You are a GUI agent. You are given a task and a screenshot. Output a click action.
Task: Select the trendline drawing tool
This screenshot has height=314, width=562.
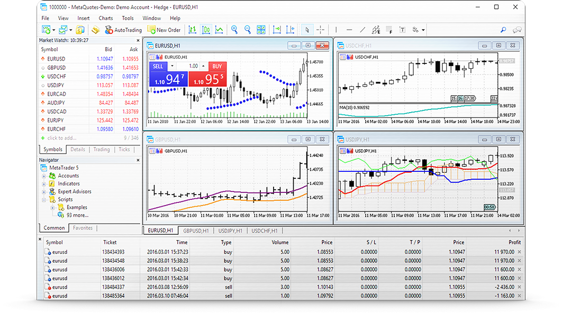click(x=362, y=30)
